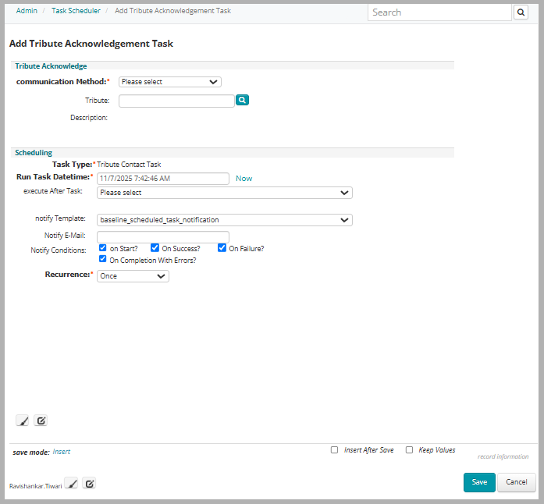Focus the Search input field

(x=439, y=12)
